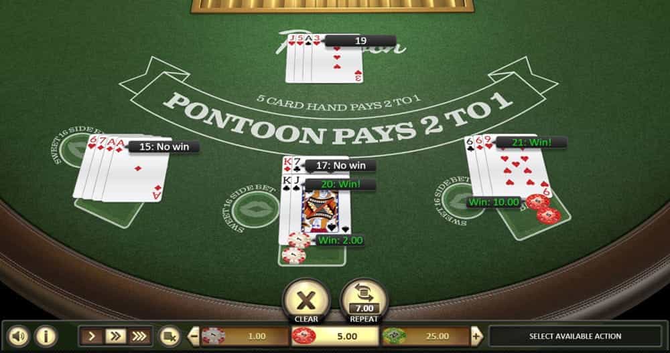Click the chip removal icon
The image size is (670, 353).
pos(170,337)
